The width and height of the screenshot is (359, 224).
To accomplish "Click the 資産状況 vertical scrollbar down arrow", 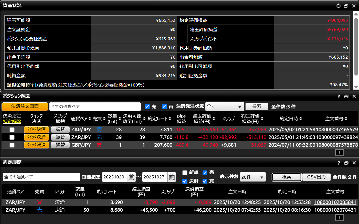I will 356,87.
